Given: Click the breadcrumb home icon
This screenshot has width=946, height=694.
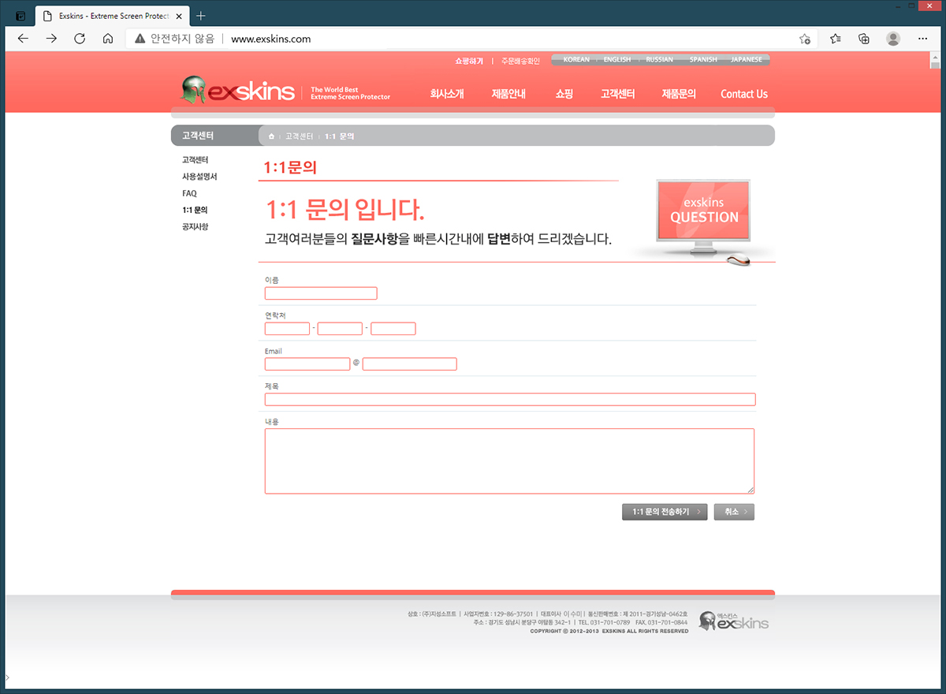Looking at the screenshot, I should click(x=271, y=136).
